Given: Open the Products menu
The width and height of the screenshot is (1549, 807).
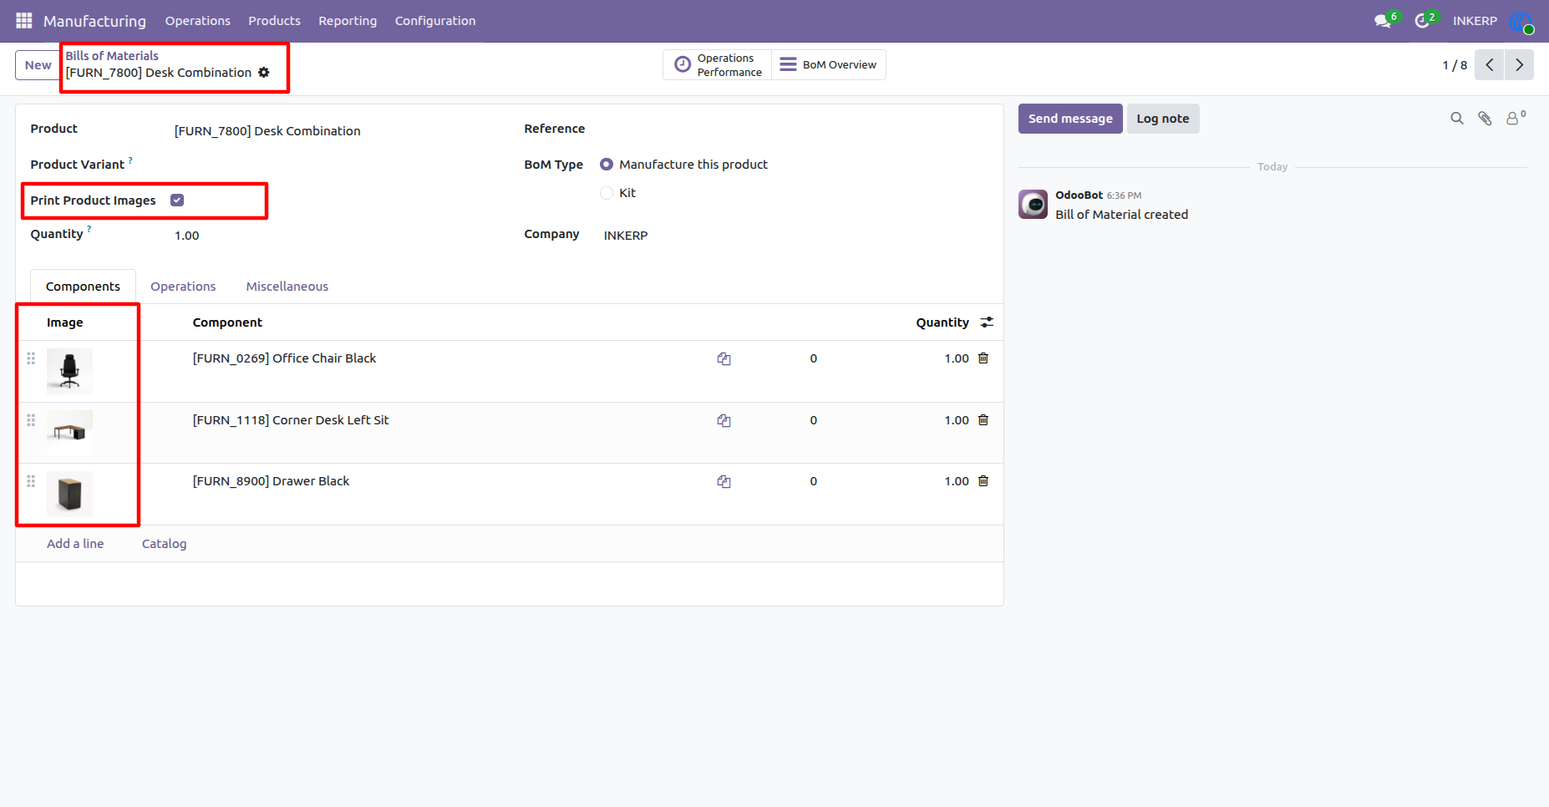Looking at the screenshot, I should tap(274, 21).
